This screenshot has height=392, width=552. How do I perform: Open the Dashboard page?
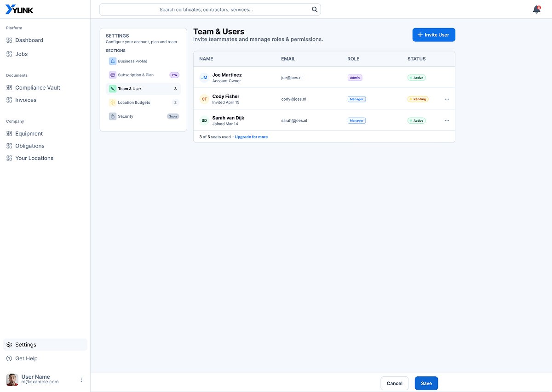[29, 40]
